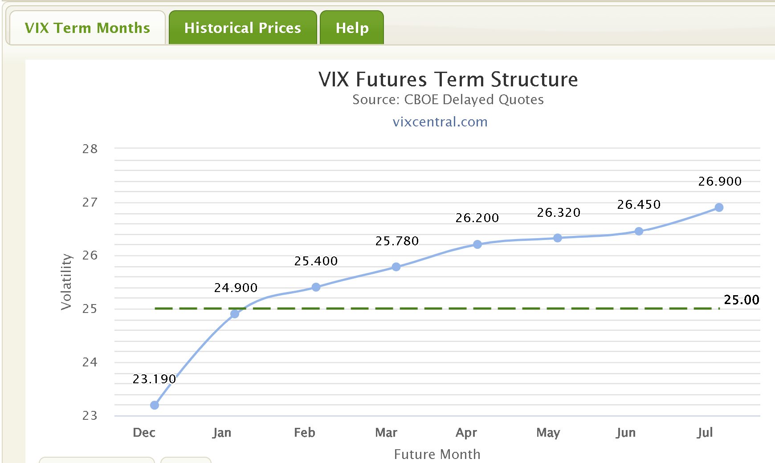775x463 pixels.
Task: Open the VIX Term Months tab
Action: (x=87, y=28)
